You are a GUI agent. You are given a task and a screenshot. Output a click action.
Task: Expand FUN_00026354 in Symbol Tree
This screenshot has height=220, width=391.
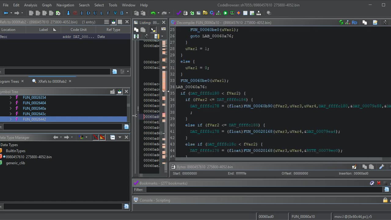(x=11, y=97)
